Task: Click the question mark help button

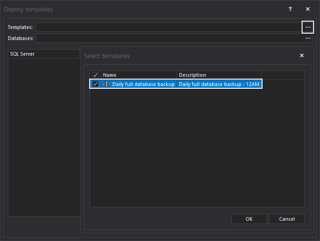Action: [x=290, y=9]
